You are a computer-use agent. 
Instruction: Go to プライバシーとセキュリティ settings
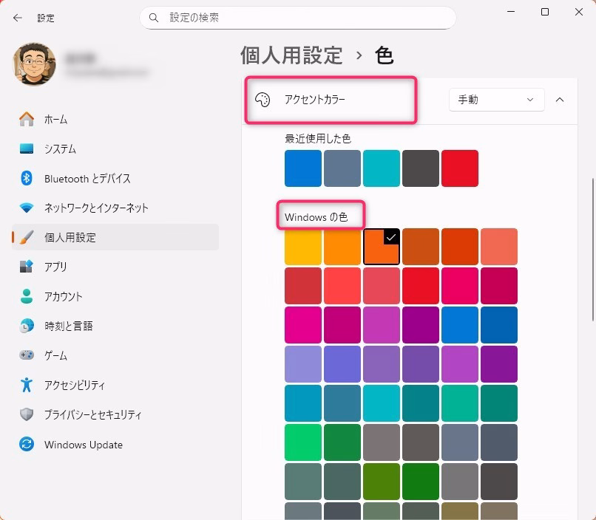click(92, 414)
